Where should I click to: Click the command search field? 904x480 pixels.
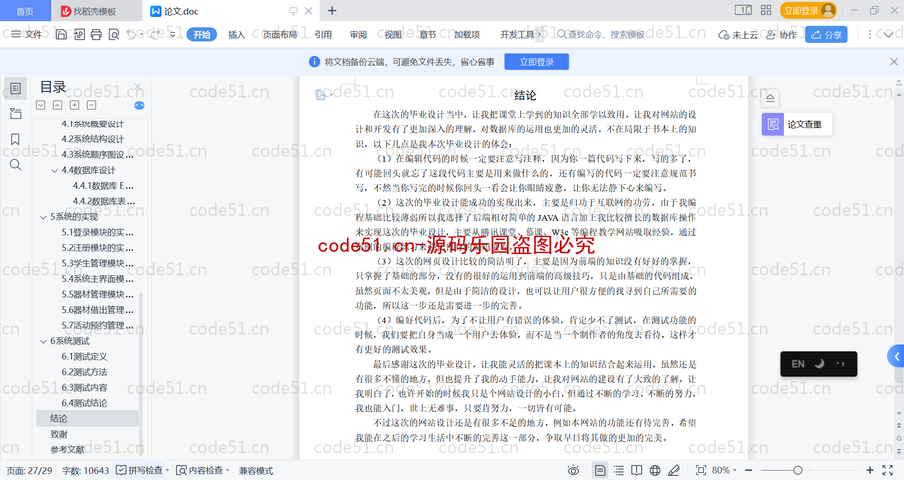point(601,34)
